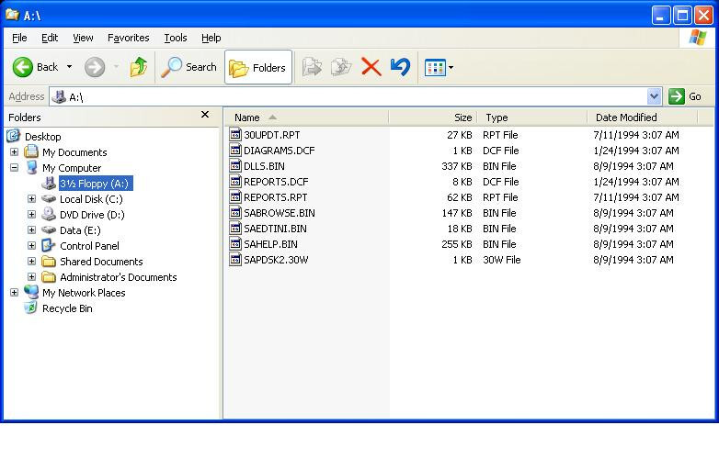The width and height of the screenshot is (719, 470).
Task: Click the SAPDSK2.30W file icon
Action: click(235, 259)
